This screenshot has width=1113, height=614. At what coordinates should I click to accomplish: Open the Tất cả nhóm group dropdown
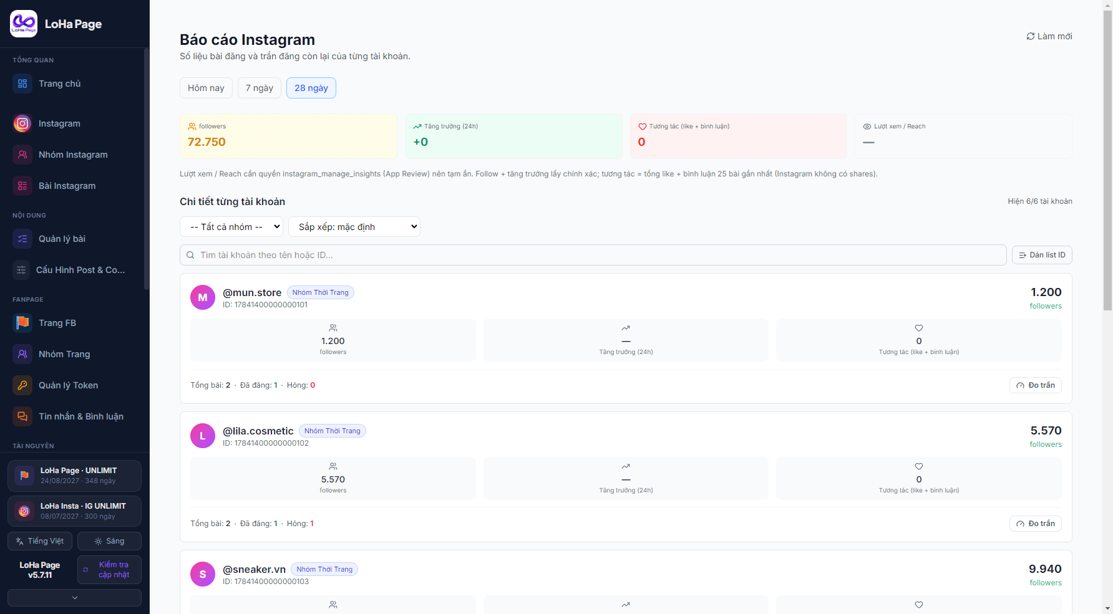231,227
